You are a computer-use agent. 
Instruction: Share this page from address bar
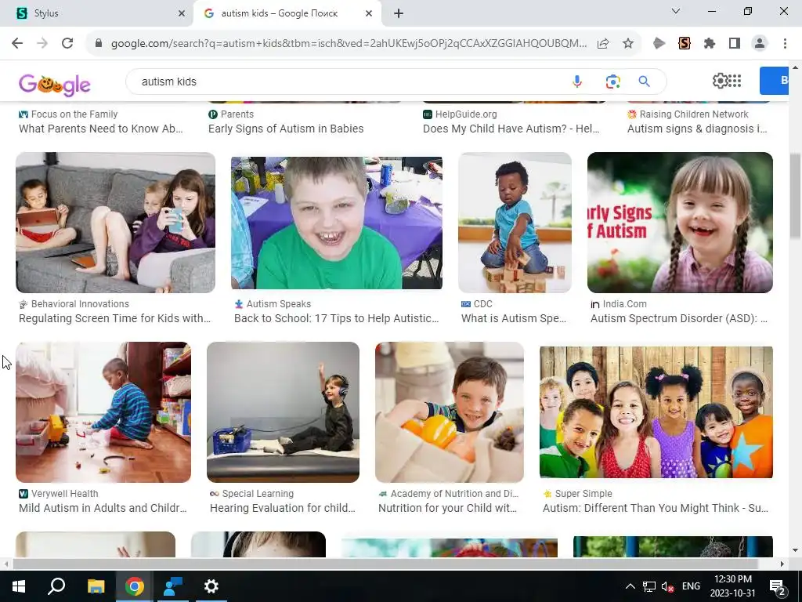pyautogui.click(x=603, y=44)
